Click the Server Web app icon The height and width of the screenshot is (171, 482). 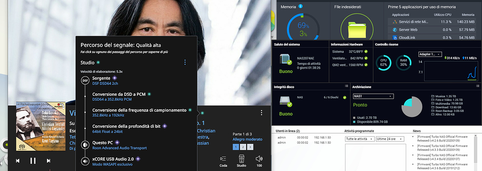pyautogui.click(x=395, y=30)
